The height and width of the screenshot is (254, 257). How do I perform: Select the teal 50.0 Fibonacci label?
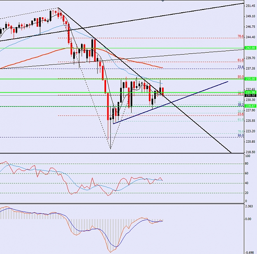241,111
